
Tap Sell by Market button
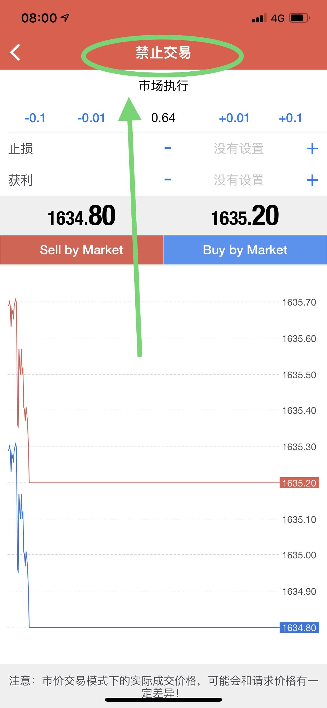point(82,250)
